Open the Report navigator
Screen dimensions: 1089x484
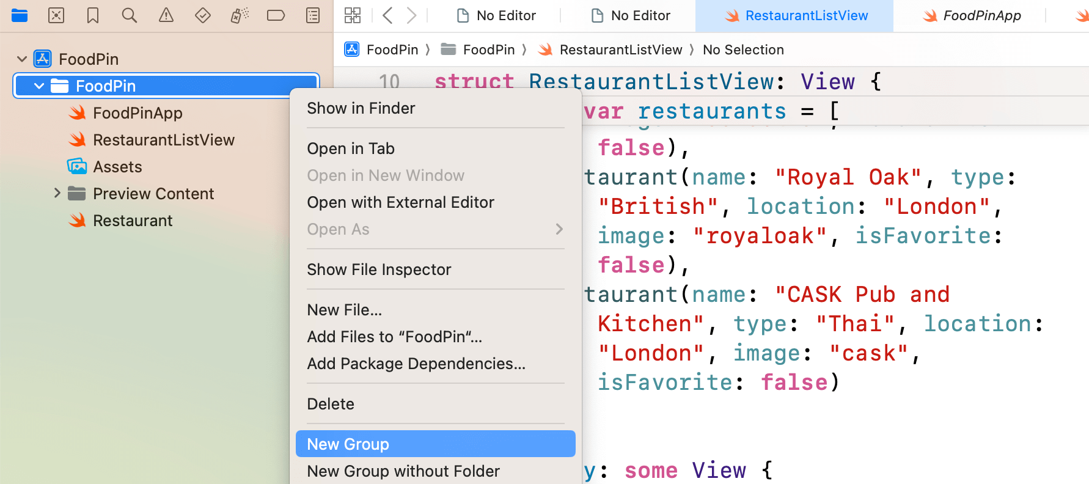(x=313, y=15)
